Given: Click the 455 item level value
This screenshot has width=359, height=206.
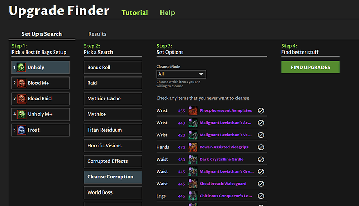Looking at the screenshot, I should click(181, 111).
